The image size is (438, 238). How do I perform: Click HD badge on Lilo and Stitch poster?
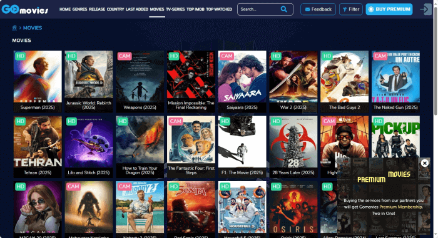tap(71, 121)
